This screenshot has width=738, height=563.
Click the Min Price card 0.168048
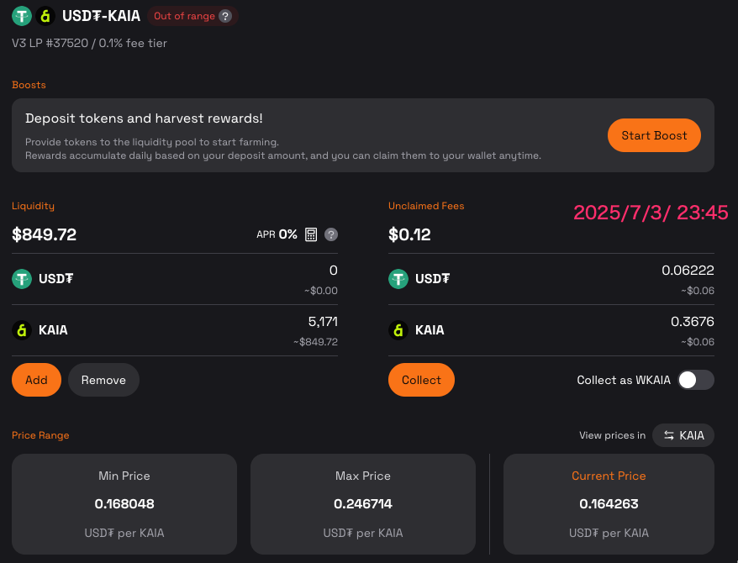coord(124,503)
